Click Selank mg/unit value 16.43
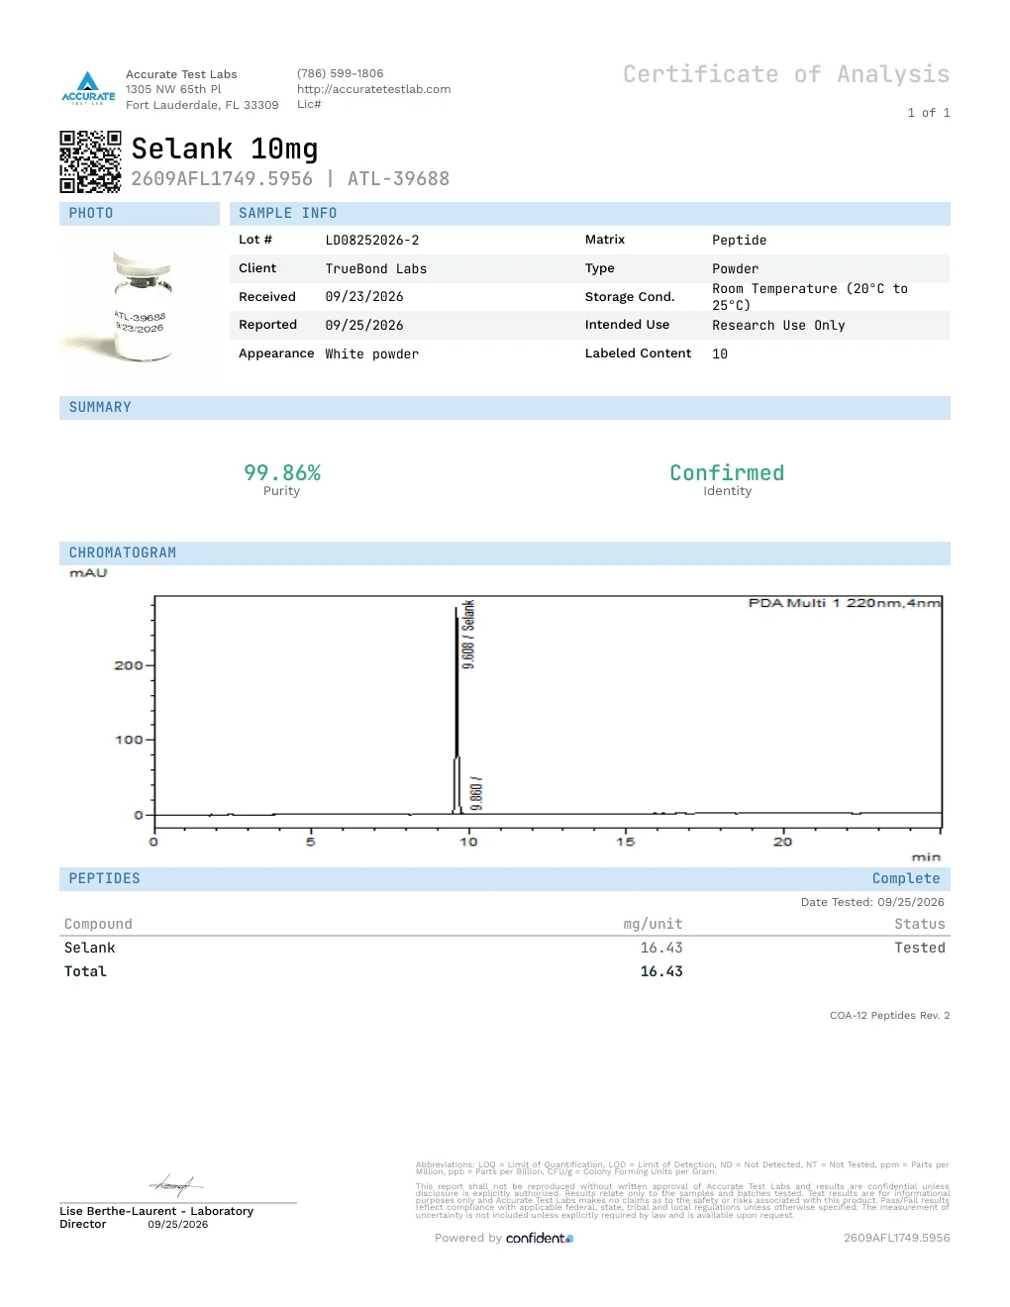The width and height of the screenshot is (1010, 1307). coord(661,949)
